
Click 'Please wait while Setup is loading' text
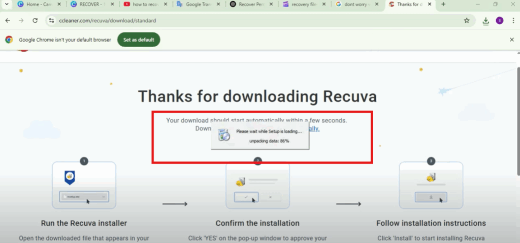pyautogui.click(x=269, y=131)
